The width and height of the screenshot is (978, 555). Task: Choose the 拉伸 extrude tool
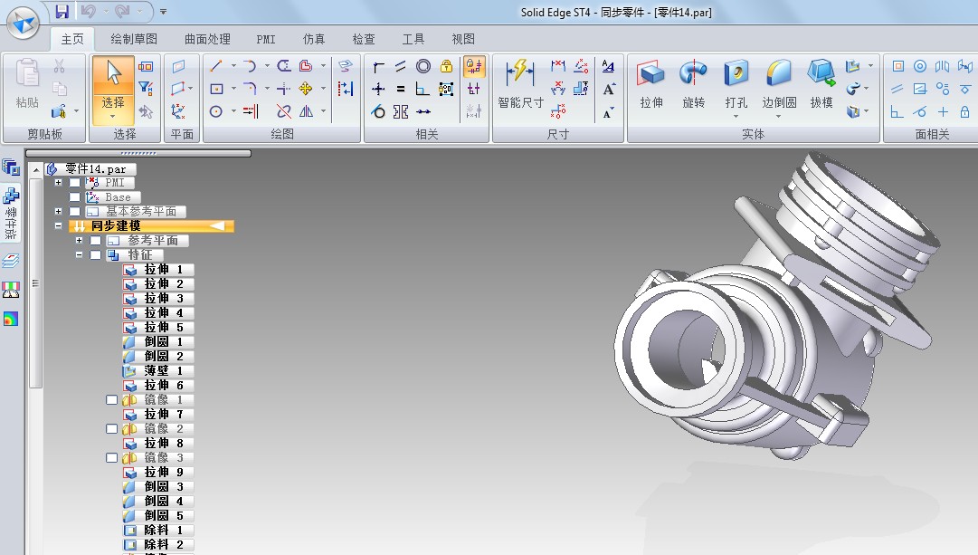point(651,83)
